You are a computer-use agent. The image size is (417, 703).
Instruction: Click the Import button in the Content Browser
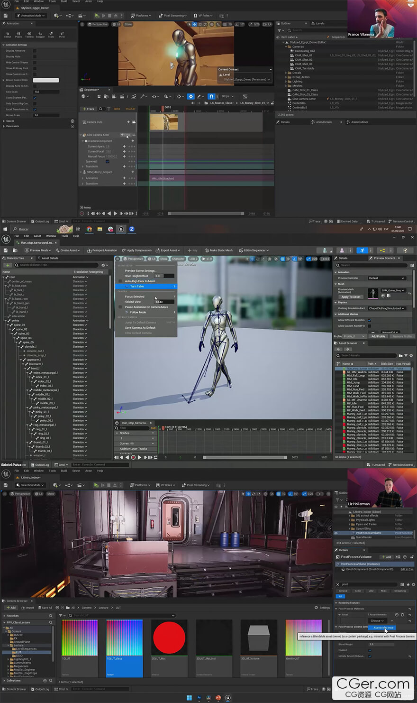[x=27, y=607]
